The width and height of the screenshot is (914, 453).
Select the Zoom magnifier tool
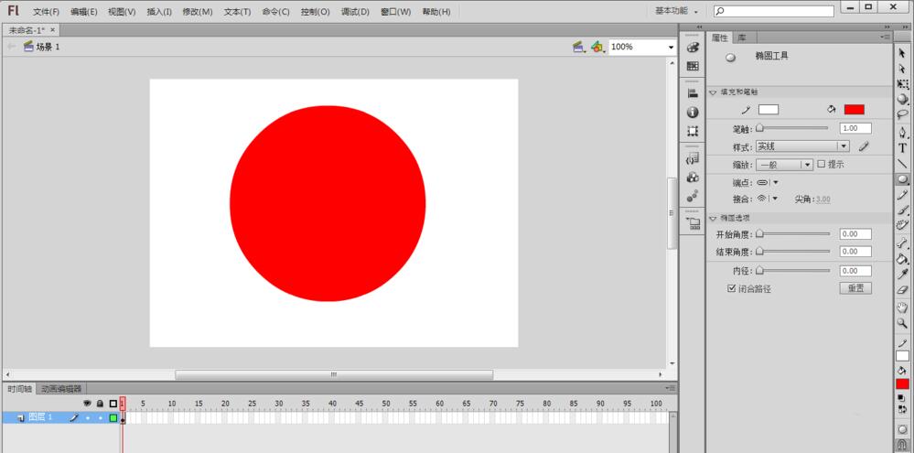(902, 323)
